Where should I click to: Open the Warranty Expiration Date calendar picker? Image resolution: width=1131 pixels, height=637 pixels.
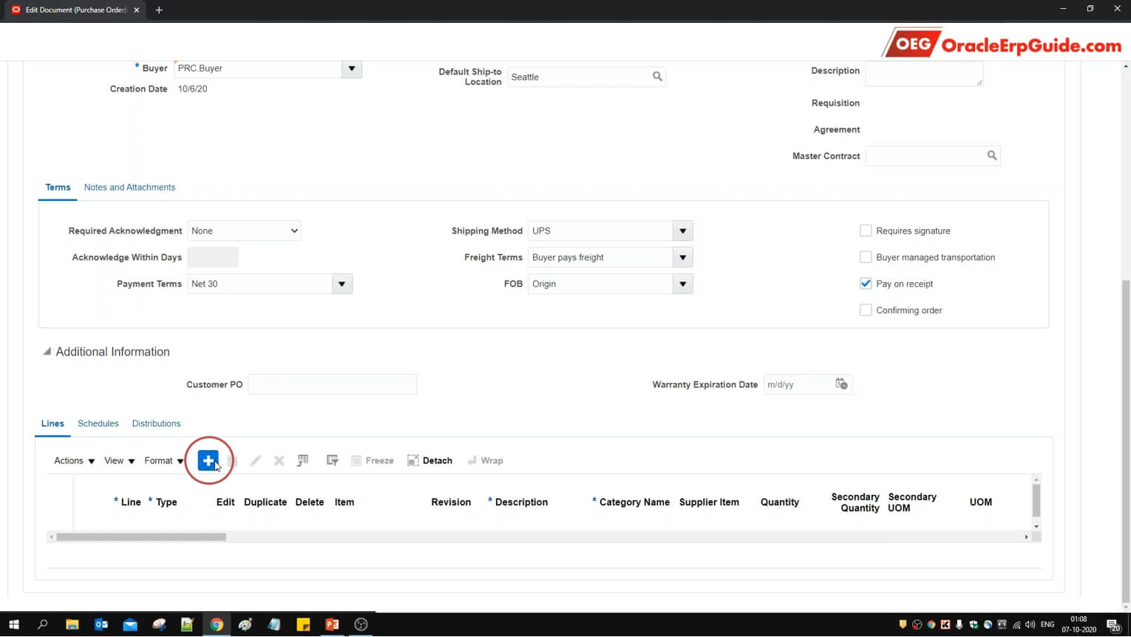click(841, 384)
